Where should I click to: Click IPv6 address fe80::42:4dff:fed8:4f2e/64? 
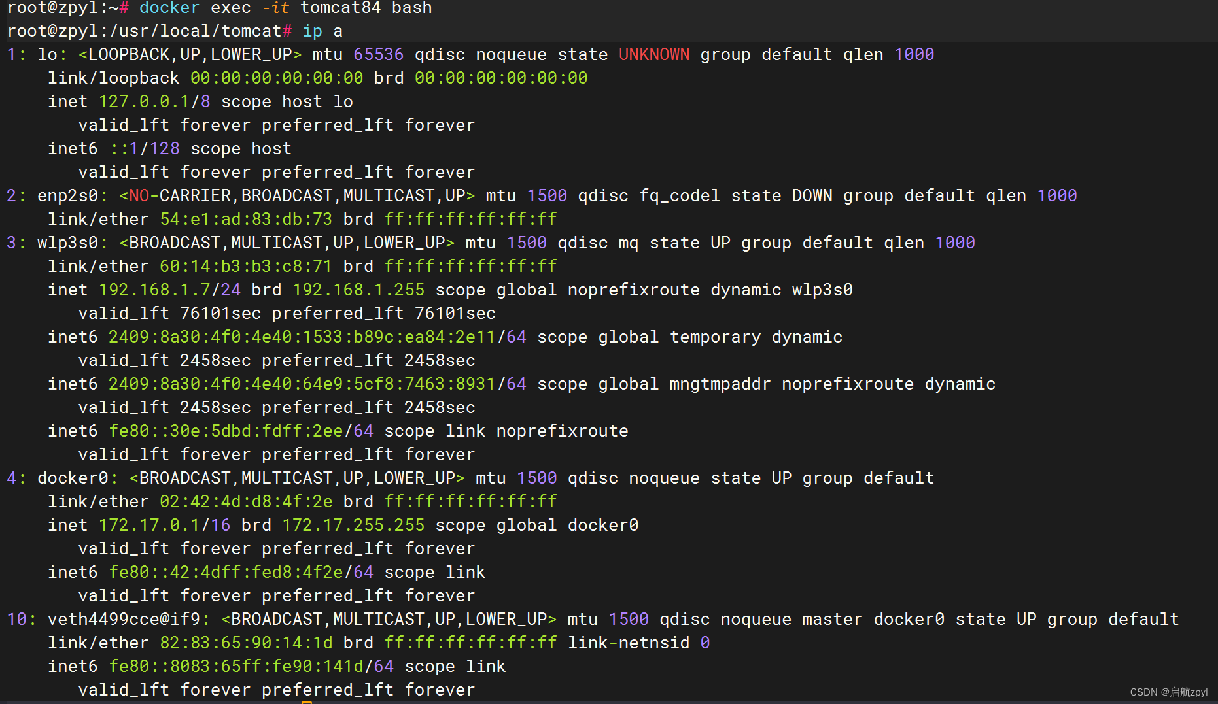coord(241,572)
